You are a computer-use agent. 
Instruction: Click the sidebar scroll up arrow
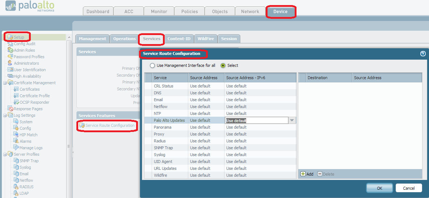coord(69,37)
